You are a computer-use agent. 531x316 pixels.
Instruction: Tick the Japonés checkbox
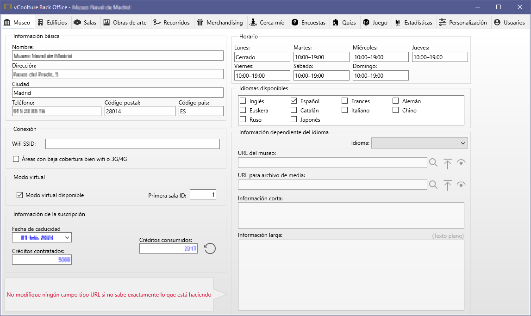tap(294, 119)
